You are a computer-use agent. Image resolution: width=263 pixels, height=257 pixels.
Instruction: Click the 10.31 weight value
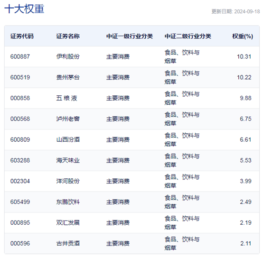244,56
